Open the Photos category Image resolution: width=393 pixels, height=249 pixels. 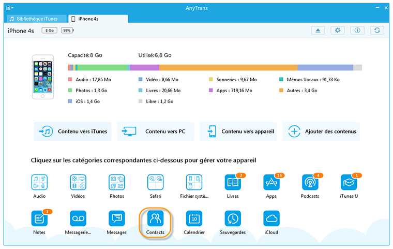tap(117, 182)
